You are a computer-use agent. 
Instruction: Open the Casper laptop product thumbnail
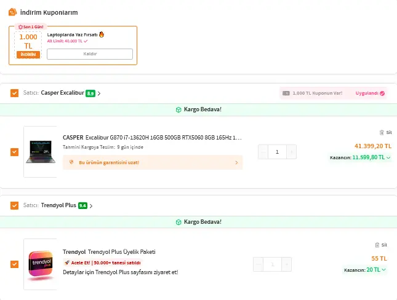[41, 152]
